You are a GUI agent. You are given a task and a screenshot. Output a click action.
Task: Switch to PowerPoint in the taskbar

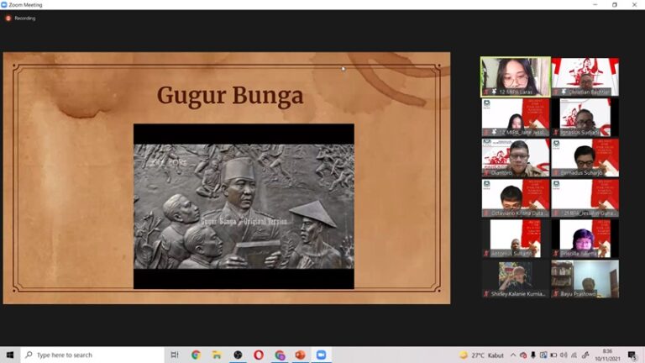[300, 355]
